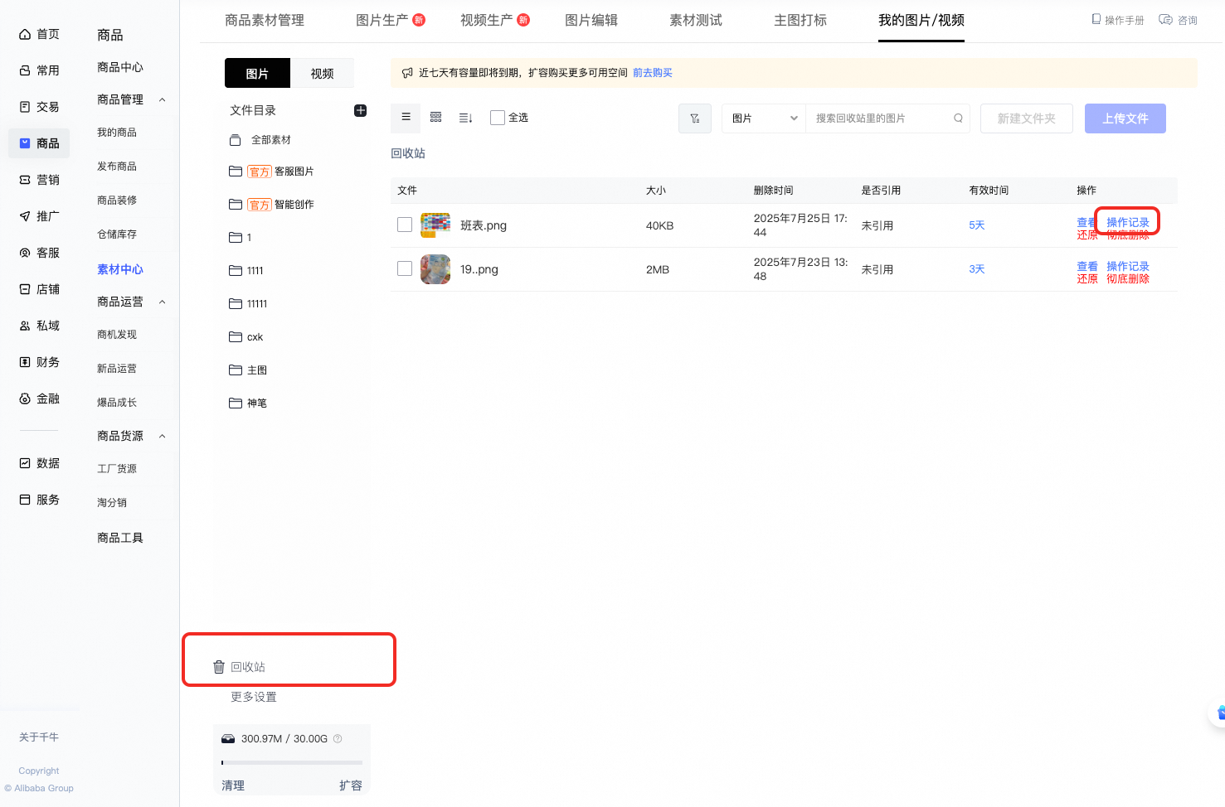Click the sort order icon
This screenshot has height=807, width=1225.
pos(465,118)
